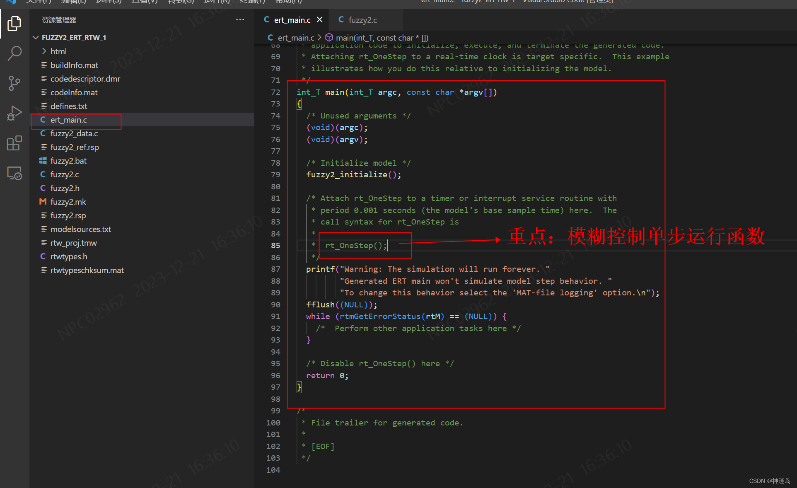
Task: Select the ert_main.c editor tab
Action: pos(292,20)
